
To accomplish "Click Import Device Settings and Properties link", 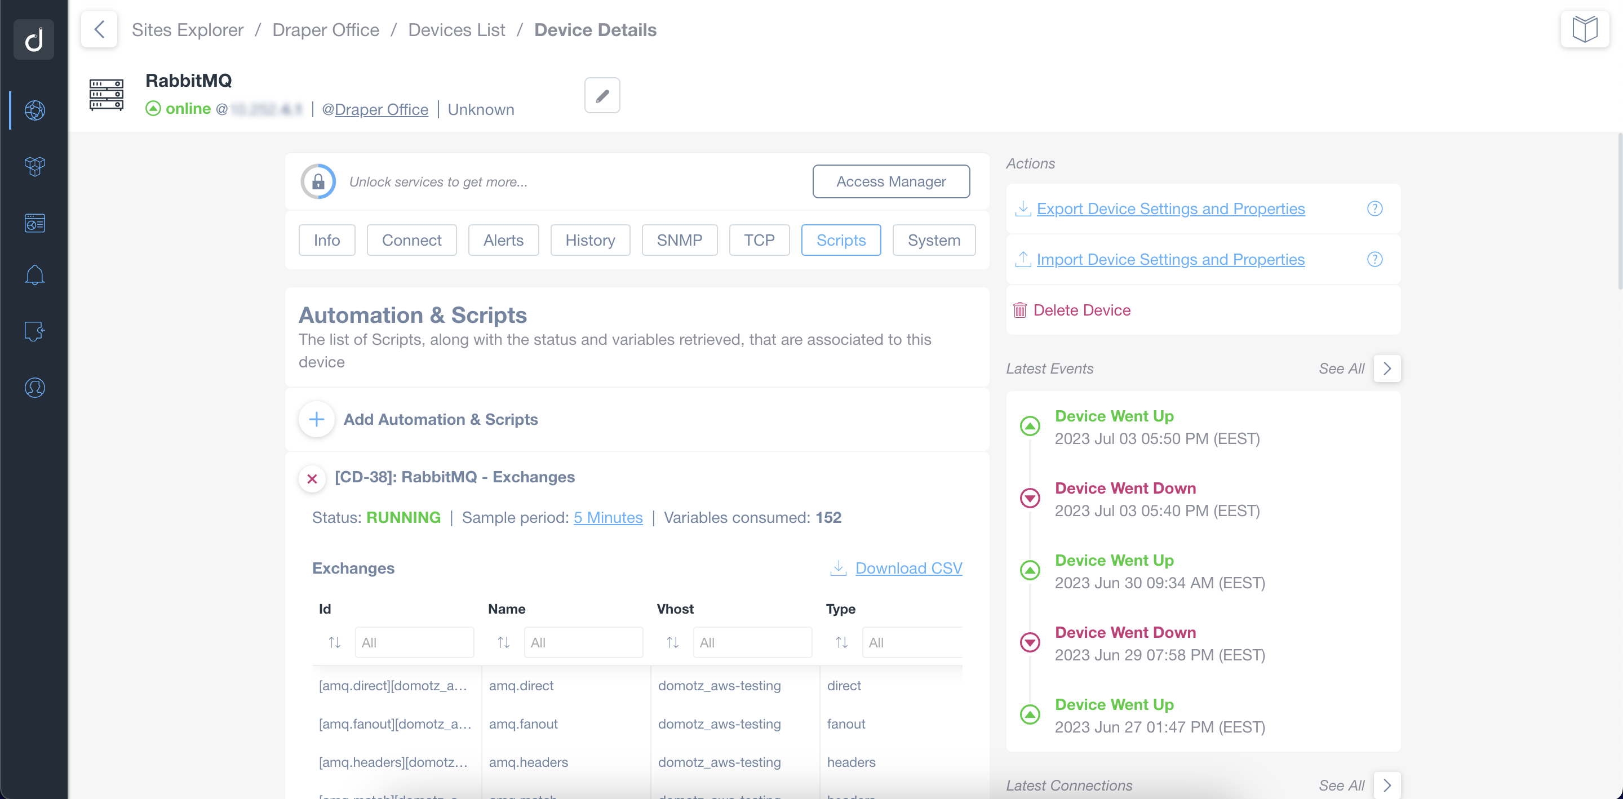I will pos(1170,259).
